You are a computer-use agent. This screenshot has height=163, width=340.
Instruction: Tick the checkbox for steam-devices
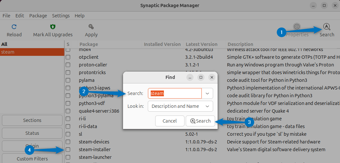pos(68,142)
